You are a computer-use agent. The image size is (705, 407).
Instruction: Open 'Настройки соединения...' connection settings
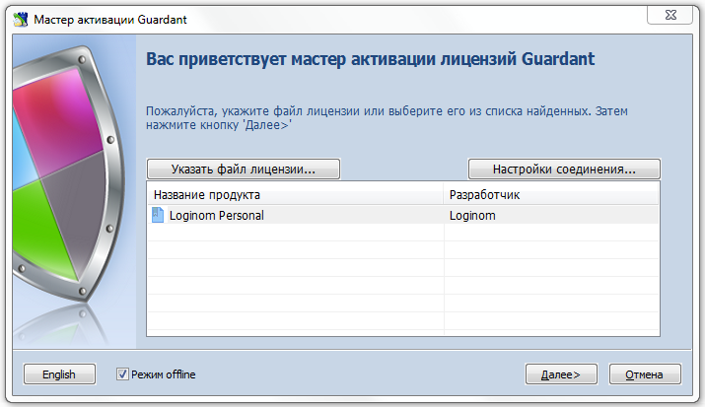(x=563, y=170)
